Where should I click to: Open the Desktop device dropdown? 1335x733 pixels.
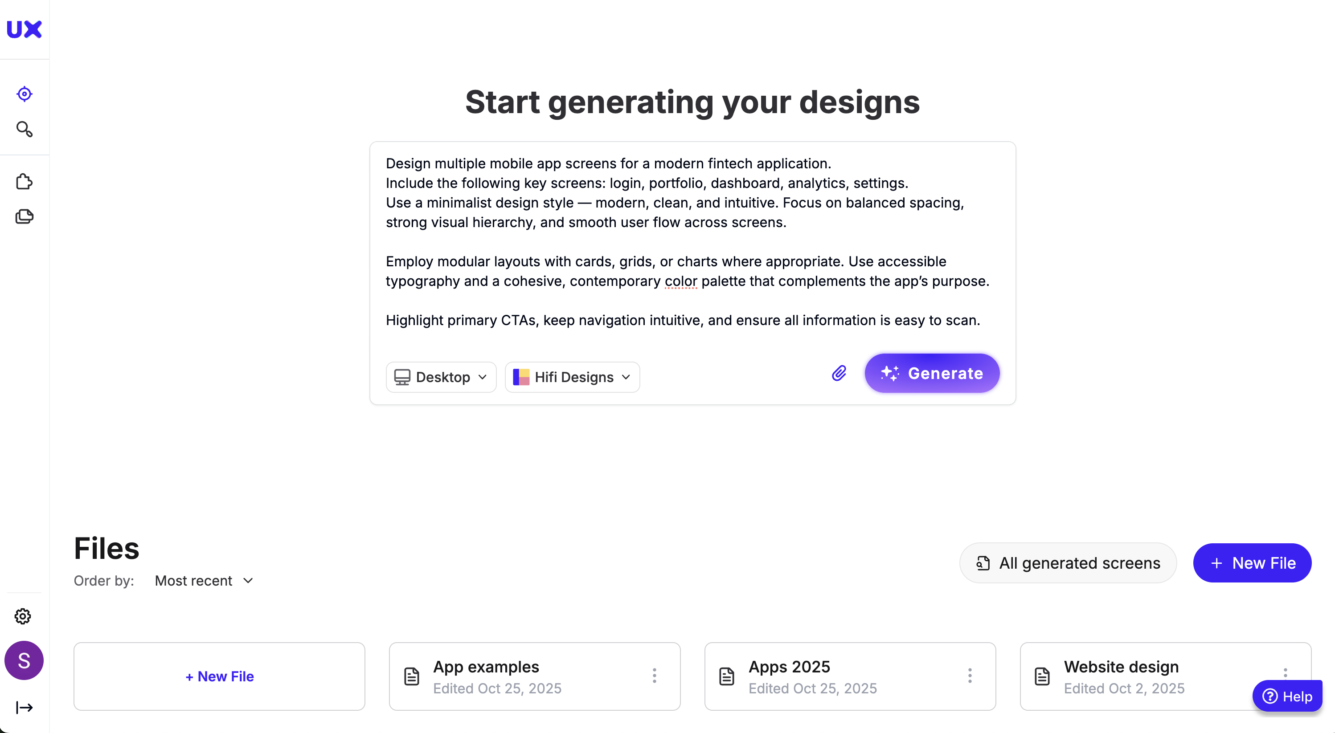pos(441,377)
